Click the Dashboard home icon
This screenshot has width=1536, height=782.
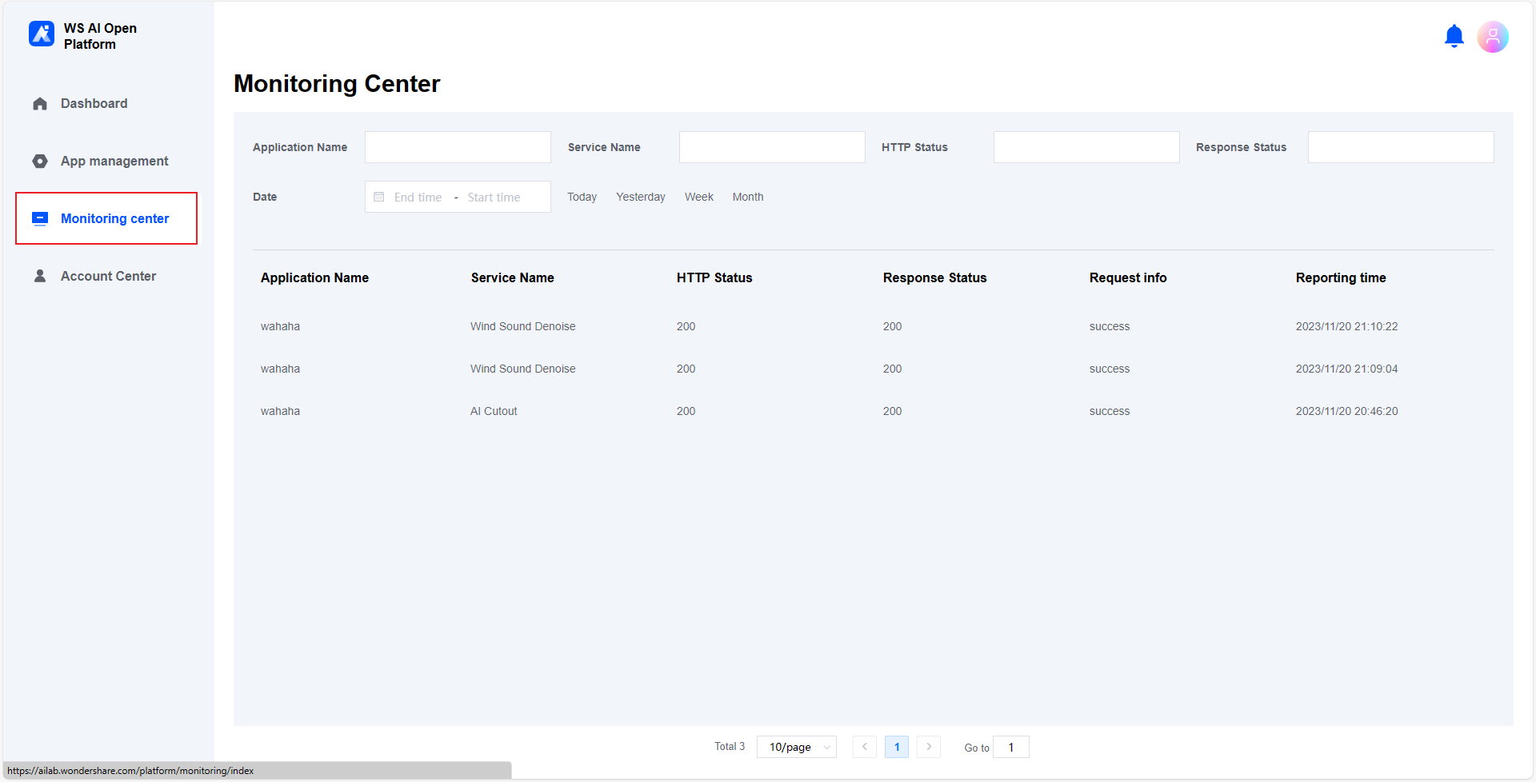click(40, 104)
